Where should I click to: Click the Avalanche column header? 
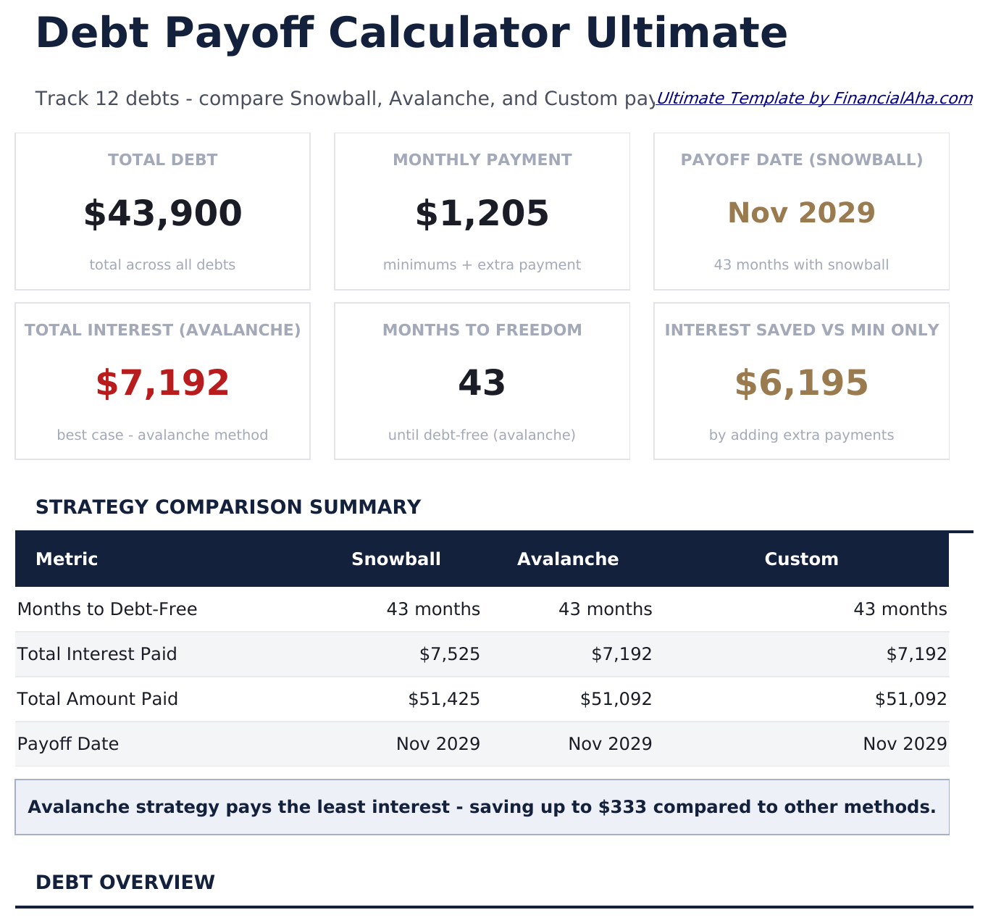click(x=568, y=559)
